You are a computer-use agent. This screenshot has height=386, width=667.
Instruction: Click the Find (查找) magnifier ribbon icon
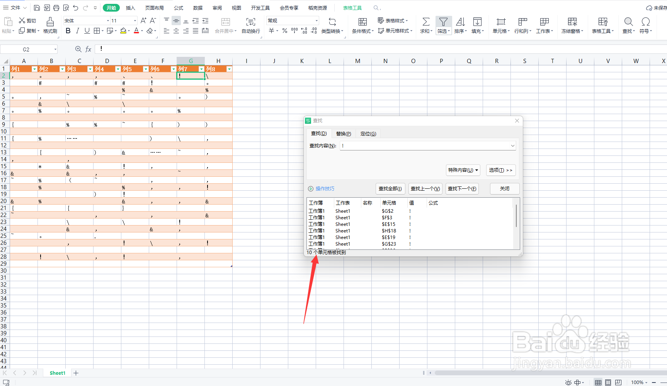coord(628,22)
